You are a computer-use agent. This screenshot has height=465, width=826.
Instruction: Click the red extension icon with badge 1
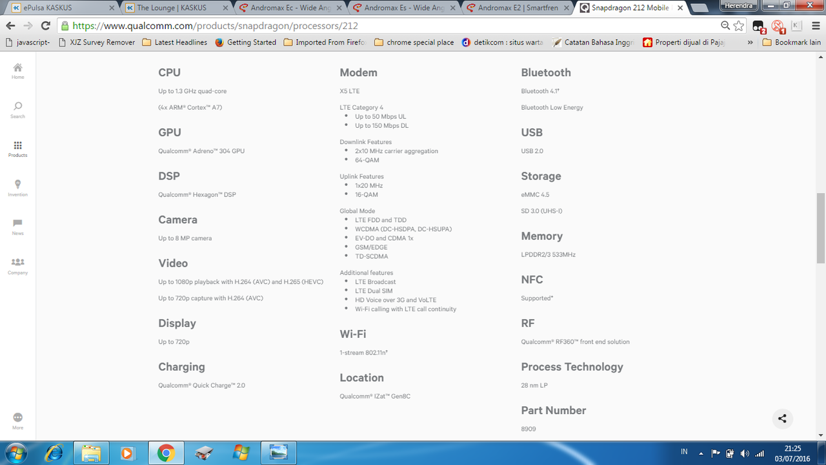(778, 26)
